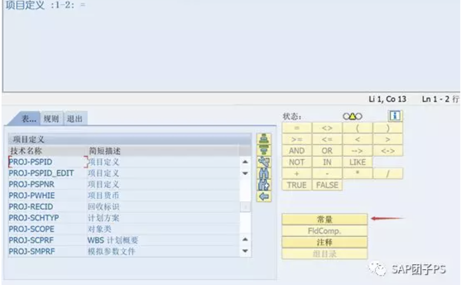Select the PROJ-PSPID_EDIT field row

(x=124, y=174)
